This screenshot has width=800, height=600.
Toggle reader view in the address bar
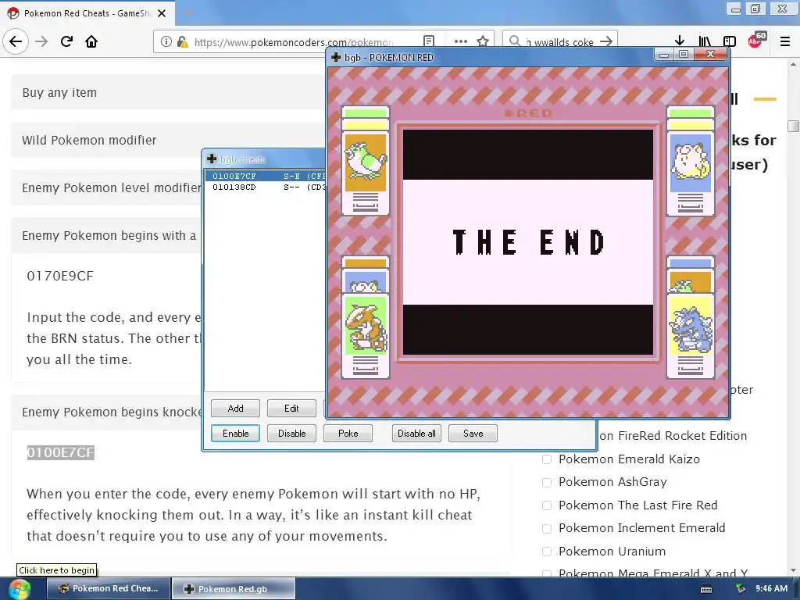(x=429, y=41)
